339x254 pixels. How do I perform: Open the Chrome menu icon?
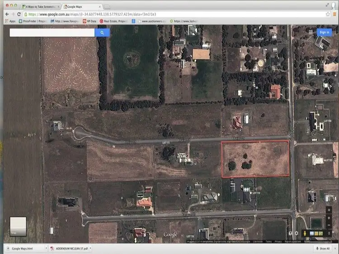(334, 14)
